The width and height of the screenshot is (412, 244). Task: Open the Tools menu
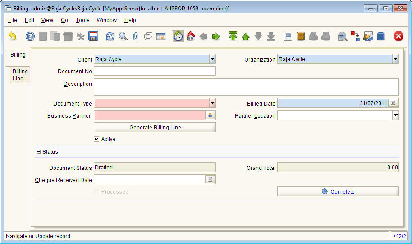(82, 20)
